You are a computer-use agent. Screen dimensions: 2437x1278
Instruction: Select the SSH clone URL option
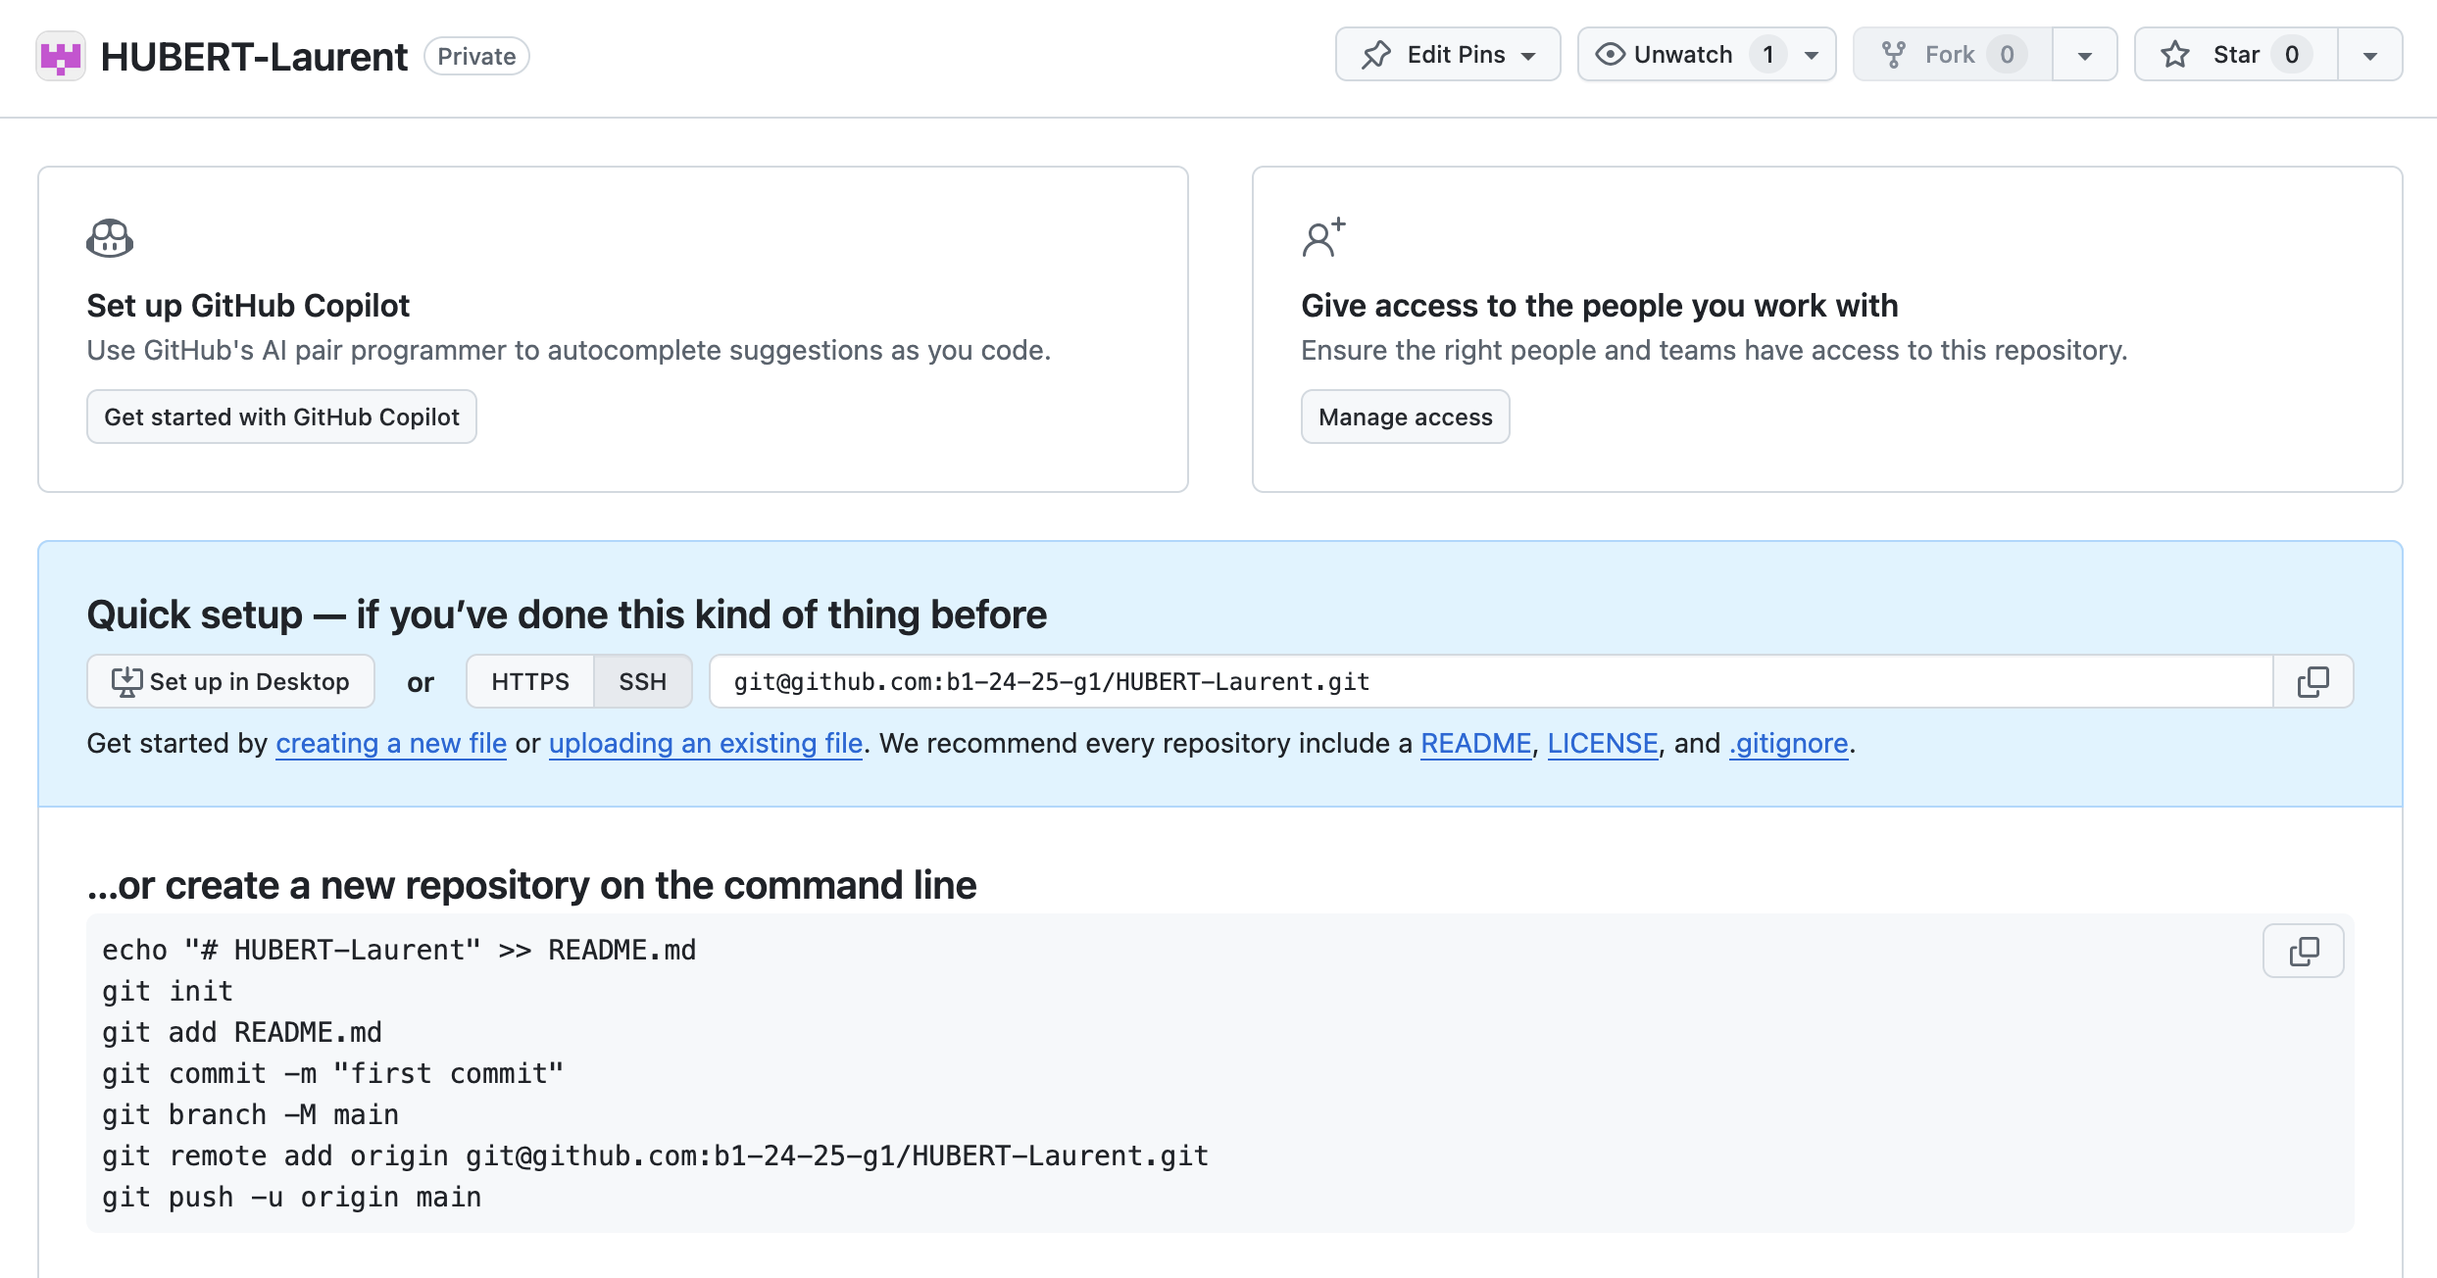coord(642,681)
